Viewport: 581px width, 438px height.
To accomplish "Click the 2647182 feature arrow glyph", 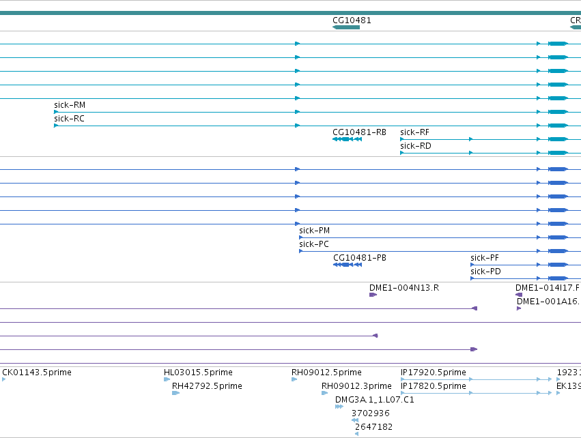I will [x=356, y=434].
